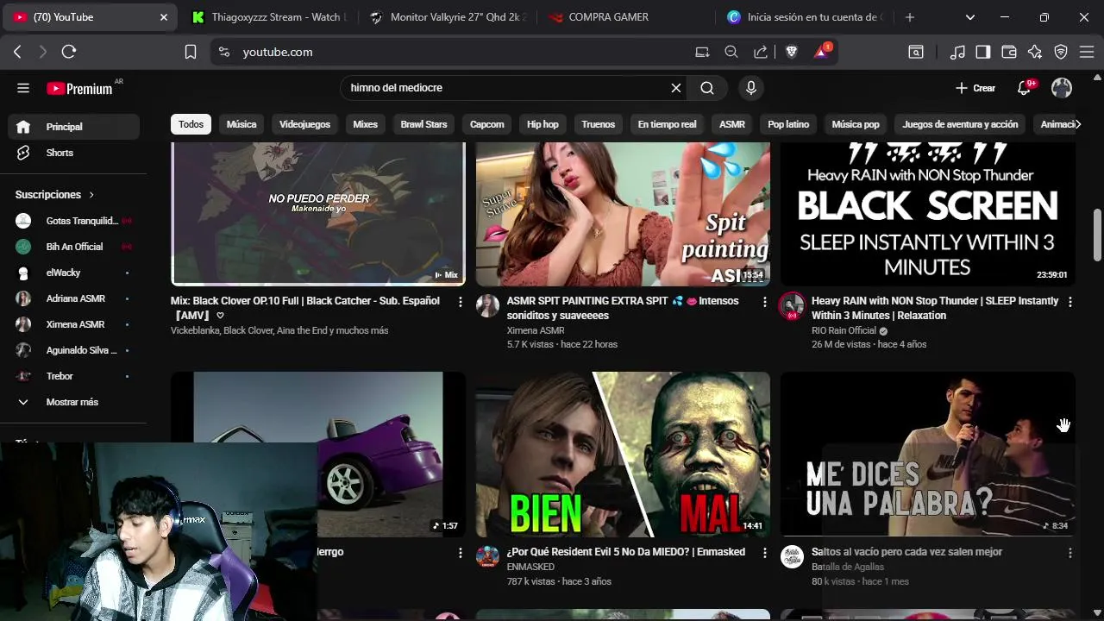The height and width of the screenshot is (621, 1104).
Task: Switch to Inicia sesión en tu cuenta tab
Action: pos(803,17)
